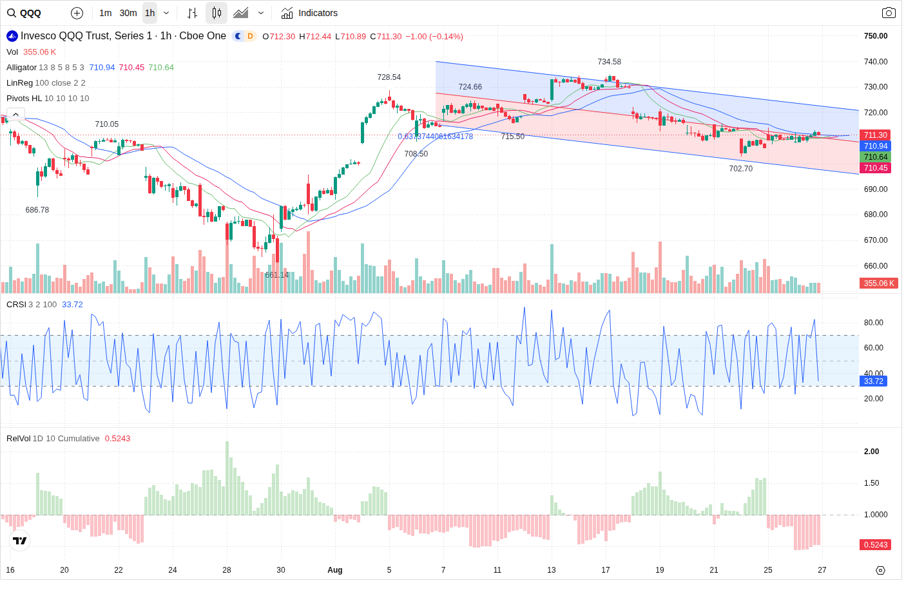Open the Indicators dialog
Screen dimensions: 915x612
click(x=309, y=13)
